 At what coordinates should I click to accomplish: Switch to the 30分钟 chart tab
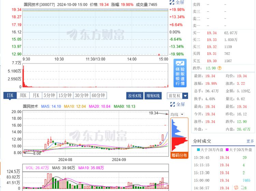click(x=82, y=95)
